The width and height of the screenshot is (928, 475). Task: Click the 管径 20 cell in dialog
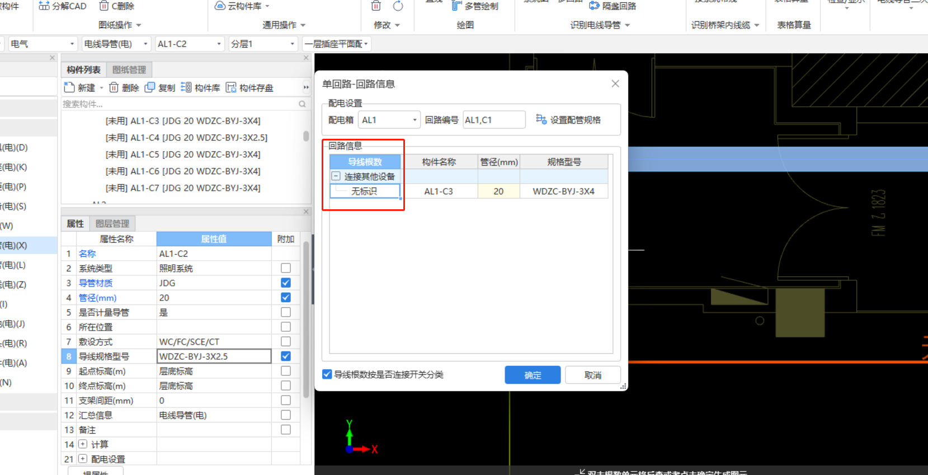498,191
